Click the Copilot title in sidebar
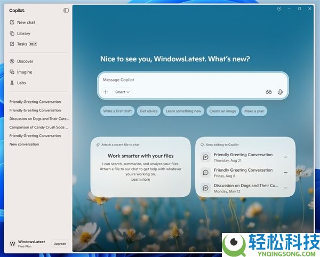 click(17, 11)
